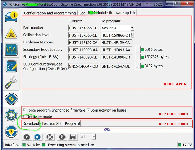This screenshot has height=150, width=195.
Task: Open the Vehicle information section
Action: point(11,17)
